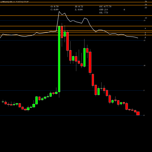Viewport: 152px width, 152px height.
Task: Click price axis label 0 at bottom
Action: [x=144, y=115]
